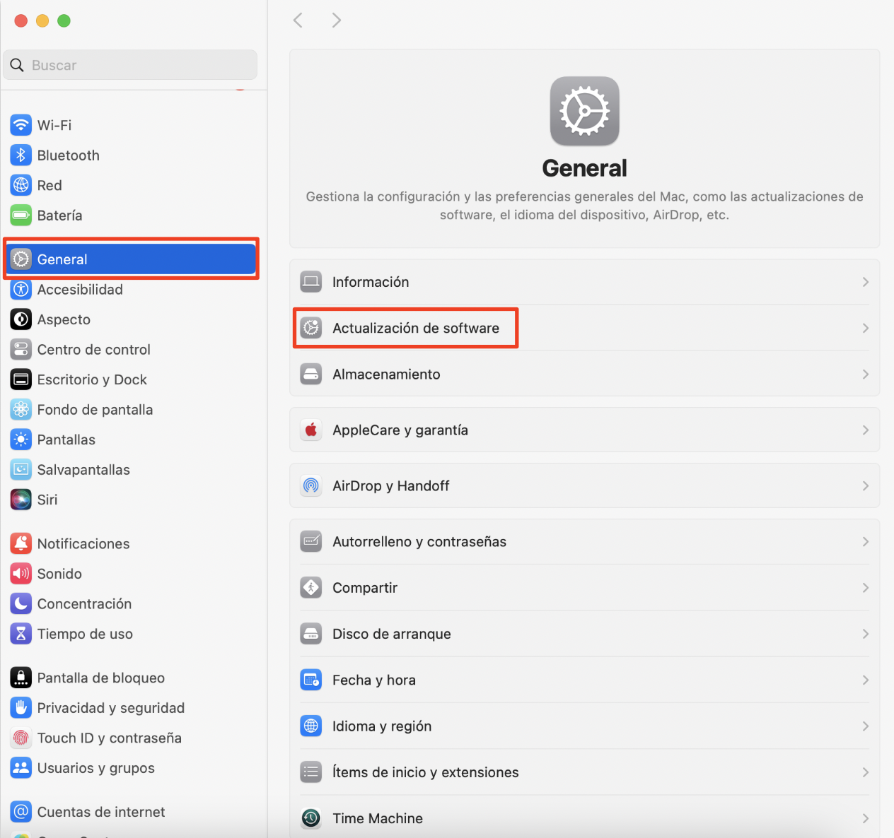
Task: Select the Time Machine icon
Action: [x=311, y=818]
